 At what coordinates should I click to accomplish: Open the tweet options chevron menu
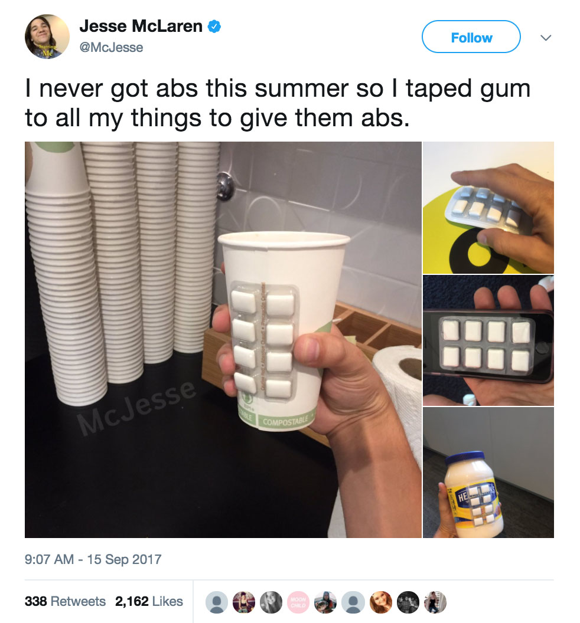546,38
